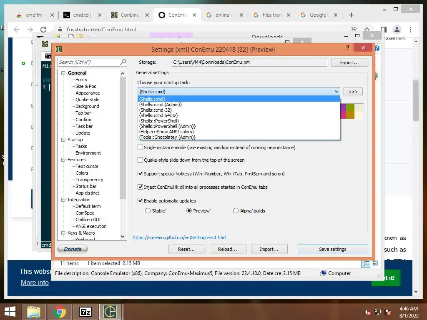Reload the Chrome page
This screenshot has width=427, height=320.
pos(43,30)
